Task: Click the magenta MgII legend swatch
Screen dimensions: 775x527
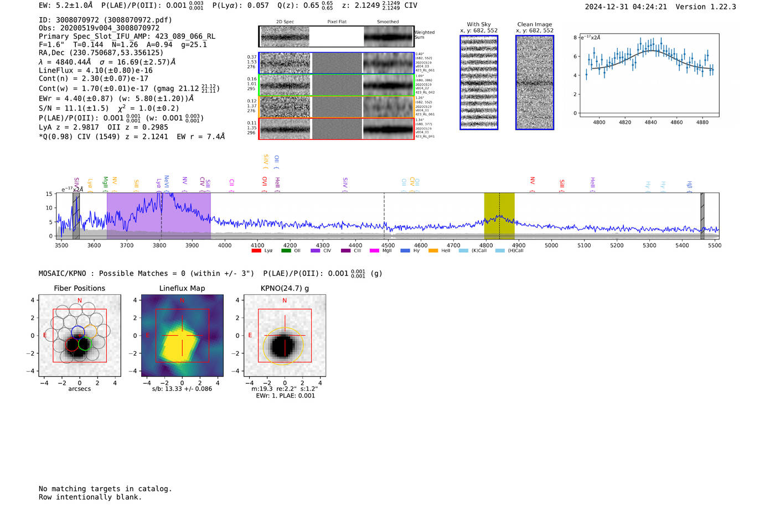Action: tap(374, 251)
